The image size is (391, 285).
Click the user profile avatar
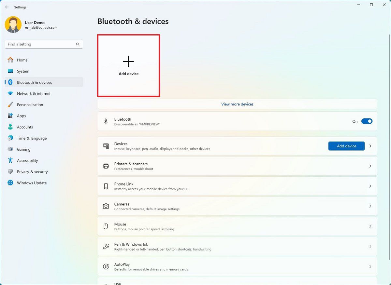[x=13, y=24]
